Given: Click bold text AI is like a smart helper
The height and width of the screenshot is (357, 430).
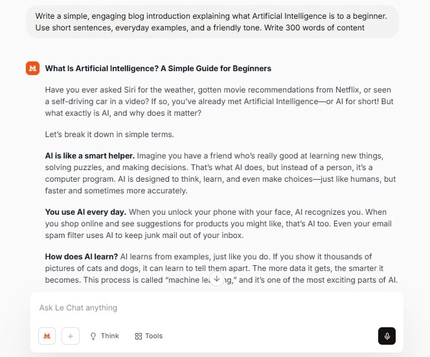Looking at the screenshot, I should (x=89, y=155).
